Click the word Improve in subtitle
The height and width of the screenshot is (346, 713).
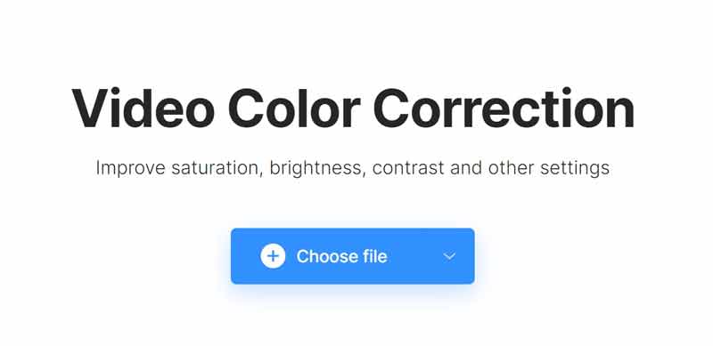pyautogui.click(x=130, y=168)
